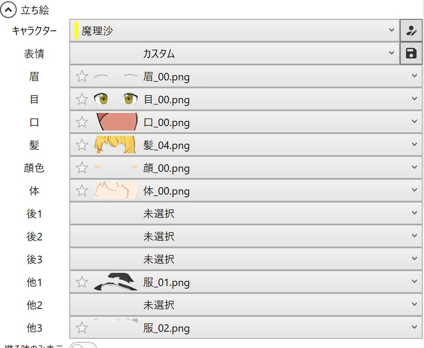This screenshot has width=424, height=348.
Task: Star the 体_00.png body entry
Action: (x=82, y=191)
